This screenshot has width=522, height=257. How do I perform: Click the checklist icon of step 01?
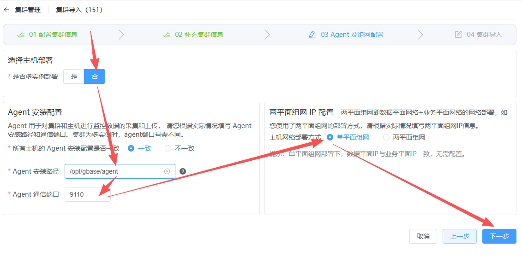coord(21,35)
